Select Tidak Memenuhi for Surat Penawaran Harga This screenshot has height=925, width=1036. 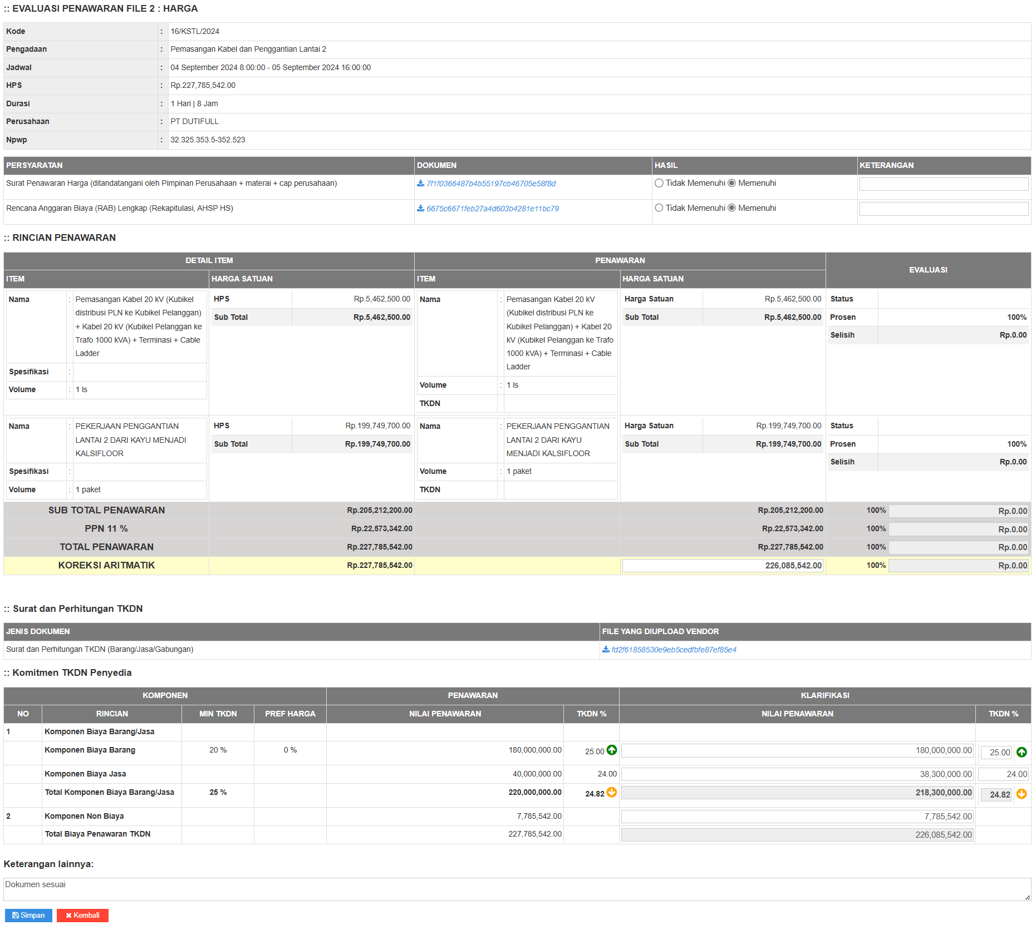659,184
